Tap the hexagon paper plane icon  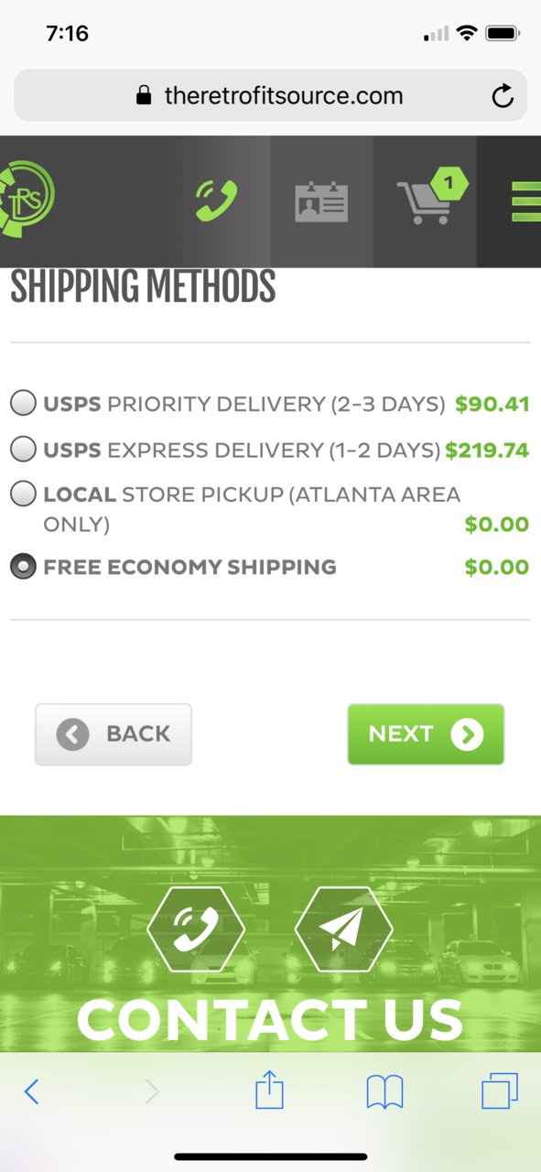[343, 928]
